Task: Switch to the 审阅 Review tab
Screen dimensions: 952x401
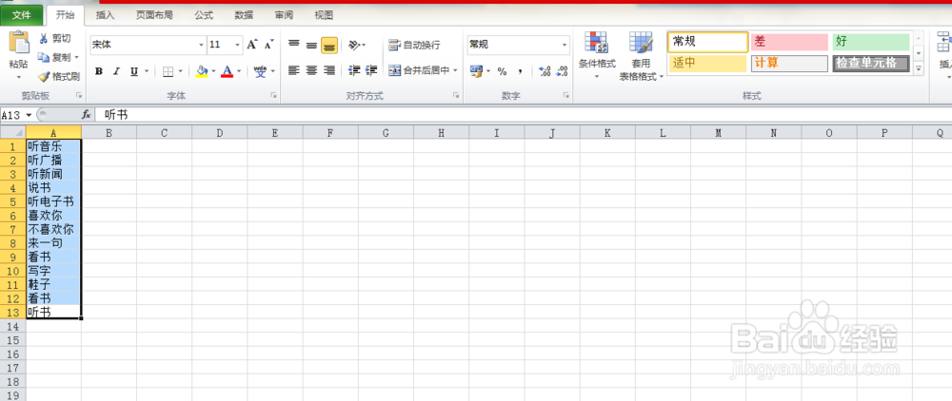Action: (284, 15)
